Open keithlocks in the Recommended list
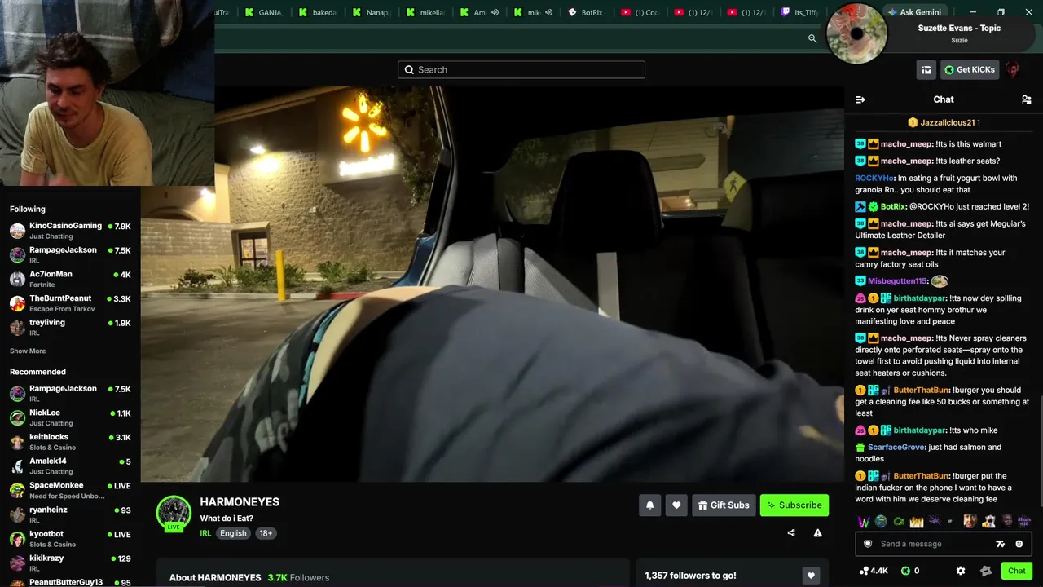1043x587 pixels. pos(70,442)
